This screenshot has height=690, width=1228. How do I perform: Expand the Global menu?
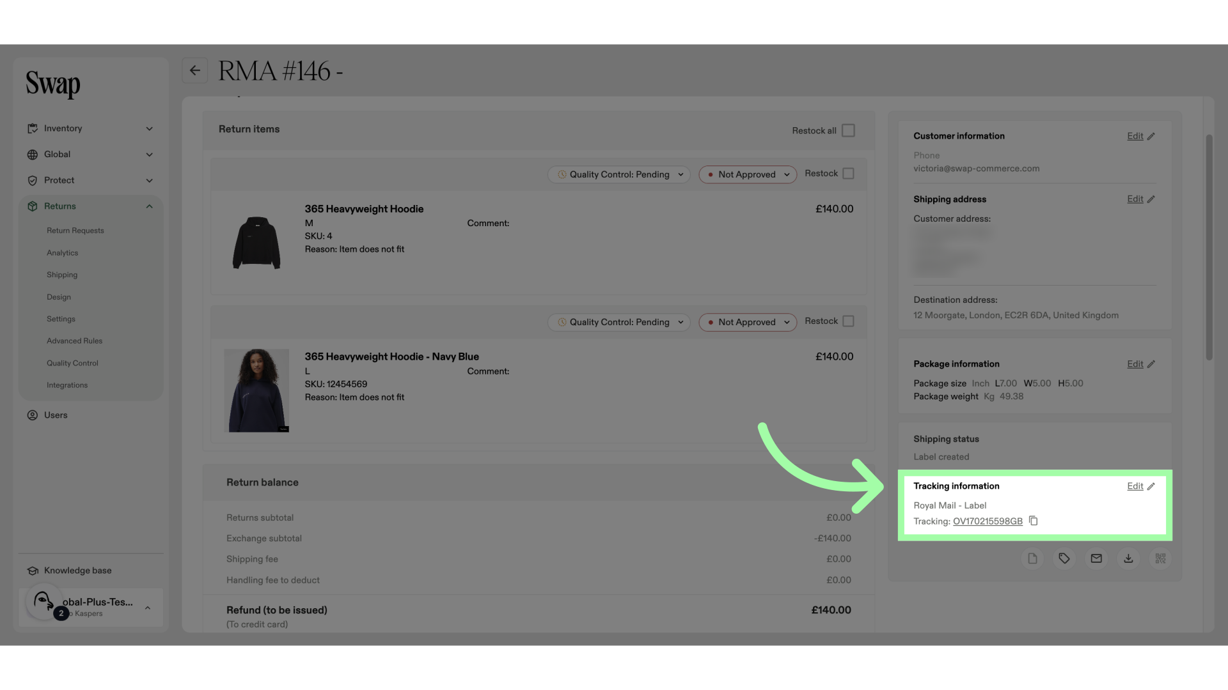click(x=90, y=155)
